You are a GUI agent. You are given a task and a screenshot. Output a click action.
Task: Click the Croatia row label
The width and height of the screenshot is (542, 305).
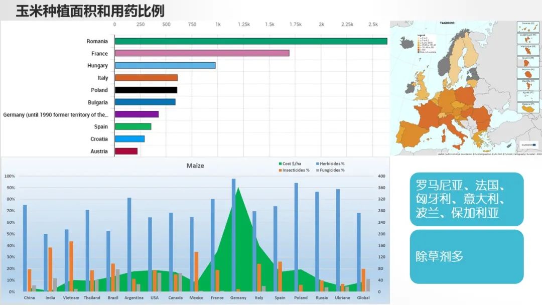pos(99,139)
